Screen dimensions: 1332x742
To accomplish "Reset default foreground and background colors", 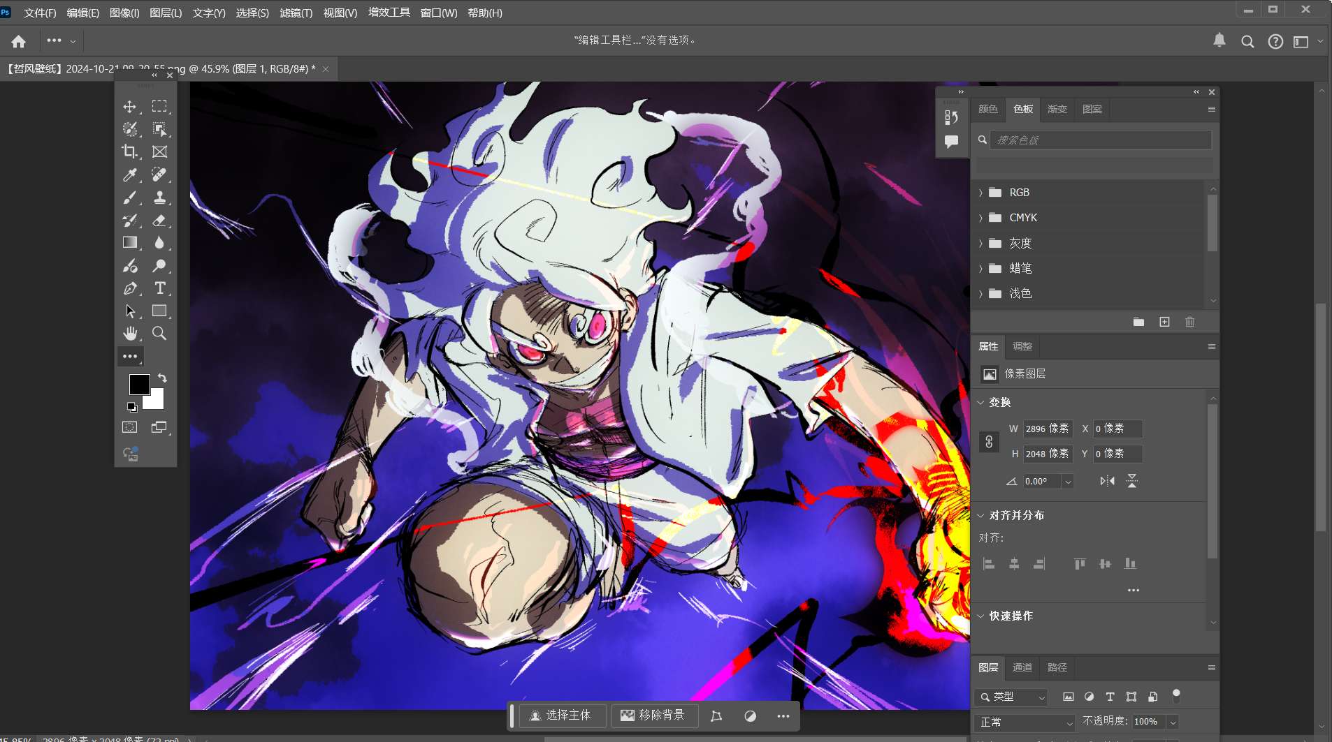I will 132,407.
